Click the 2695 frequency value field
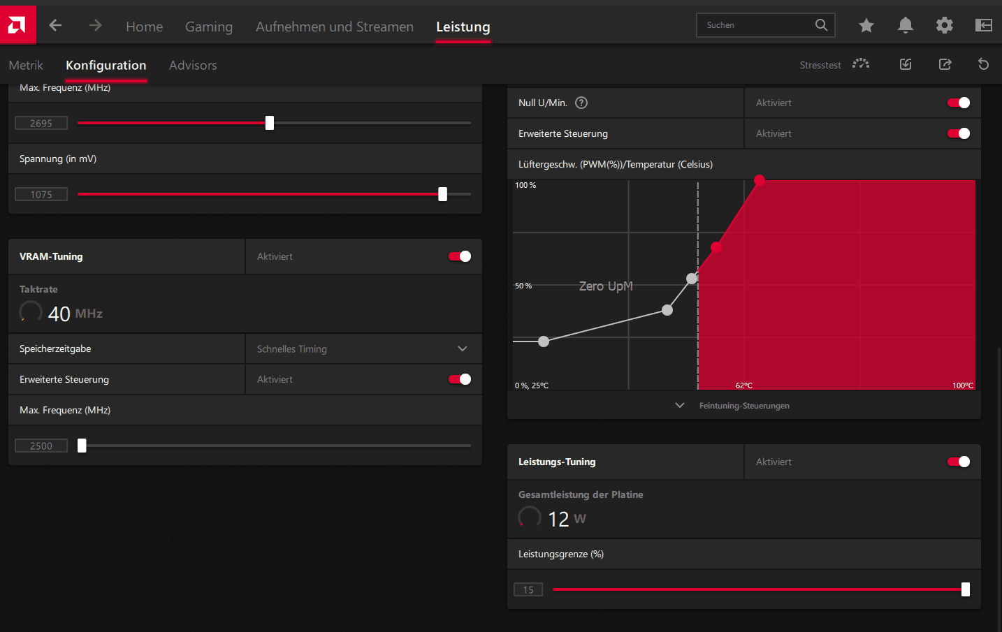This screenshot has width=1002, height=632. 41,123
